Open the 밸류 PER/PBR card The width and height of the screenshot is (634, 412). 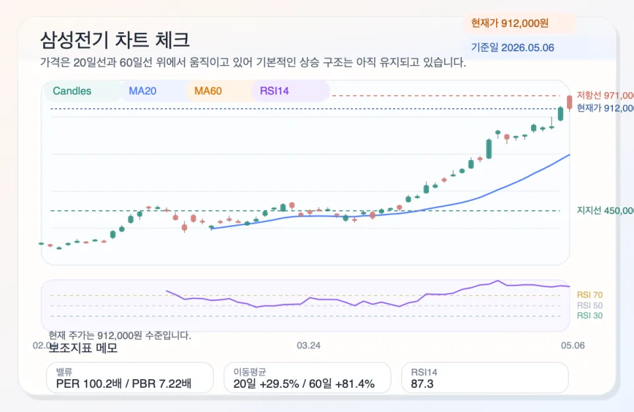click(x=130, y=378)
